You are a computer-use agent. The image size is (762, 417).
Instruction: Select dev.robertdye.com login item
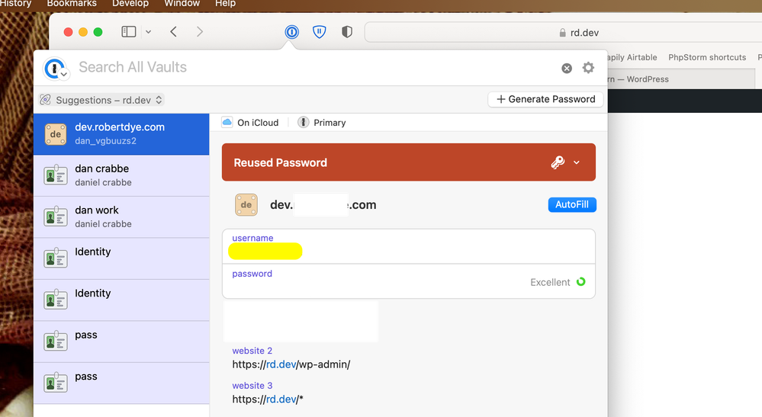pos(121,134)
